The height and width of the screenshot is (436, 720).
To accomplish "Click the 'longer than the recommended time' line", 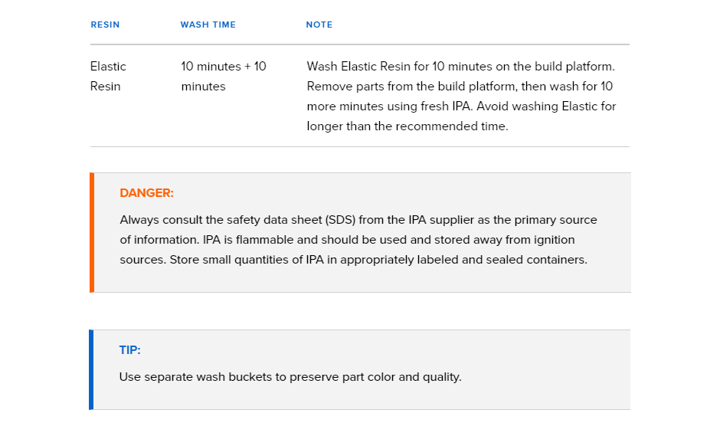I will coord(407,126).
